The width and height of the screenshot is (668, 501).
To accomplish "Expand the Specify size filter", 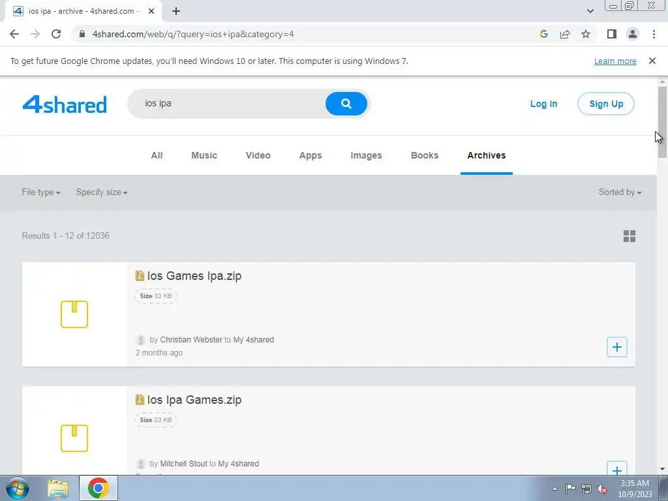I will (x=102, y=192).
